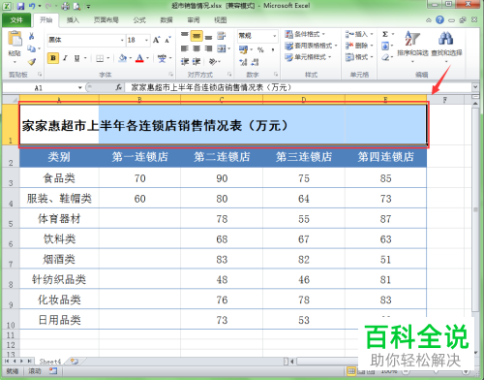Viewport: 484px width, 380px height.
Task: Toggle Italic formatting
Action: pos(65,58)
